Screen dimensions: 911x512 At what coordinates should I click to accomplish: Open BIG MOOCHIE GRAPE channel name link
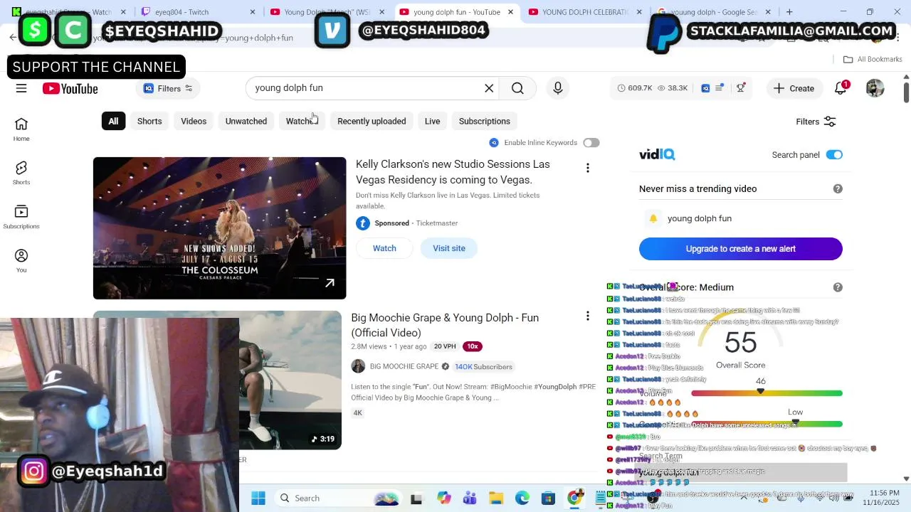click(404, 366)
